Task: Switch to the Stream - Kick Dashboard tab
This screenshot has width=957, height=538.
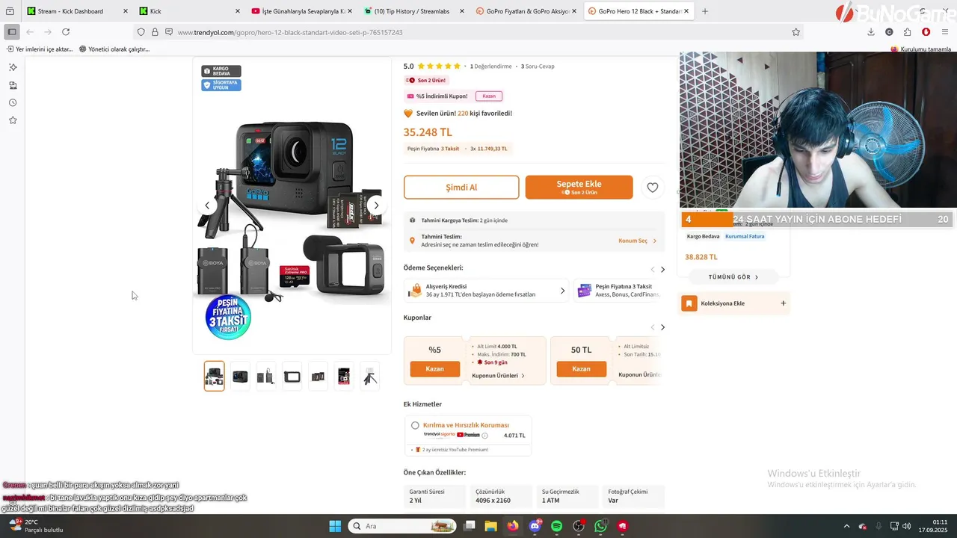Action: click(x=73, y=11)
